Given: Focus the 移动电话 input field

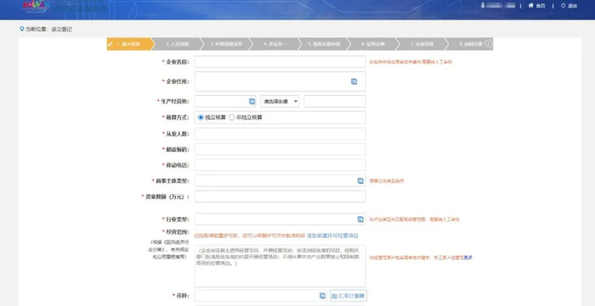Looking at the screenshot, I should [x=280, y=165].
